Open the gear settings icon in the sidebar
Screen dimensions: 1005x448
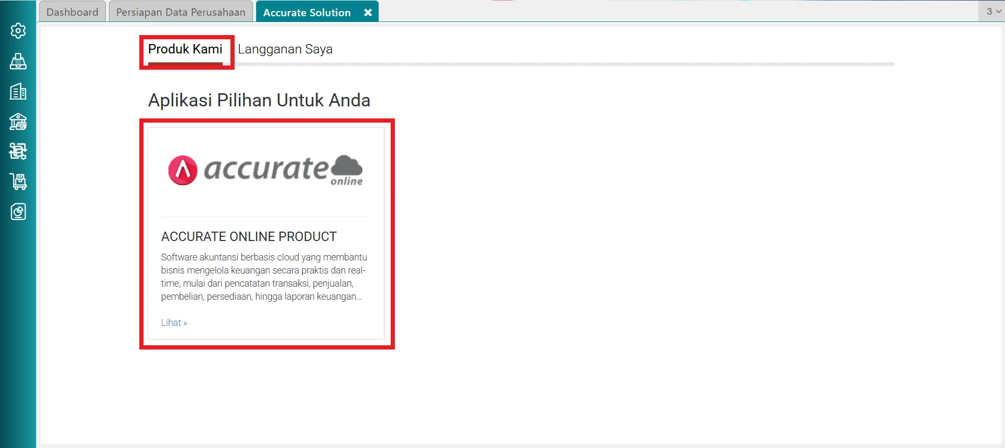(18, 31)
